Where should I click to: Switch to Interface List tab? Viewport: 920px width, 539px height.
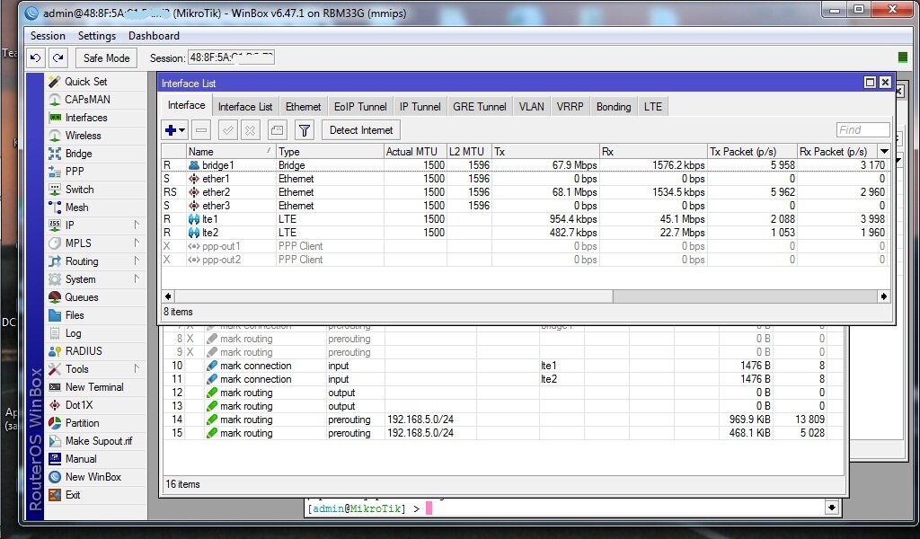245,107
